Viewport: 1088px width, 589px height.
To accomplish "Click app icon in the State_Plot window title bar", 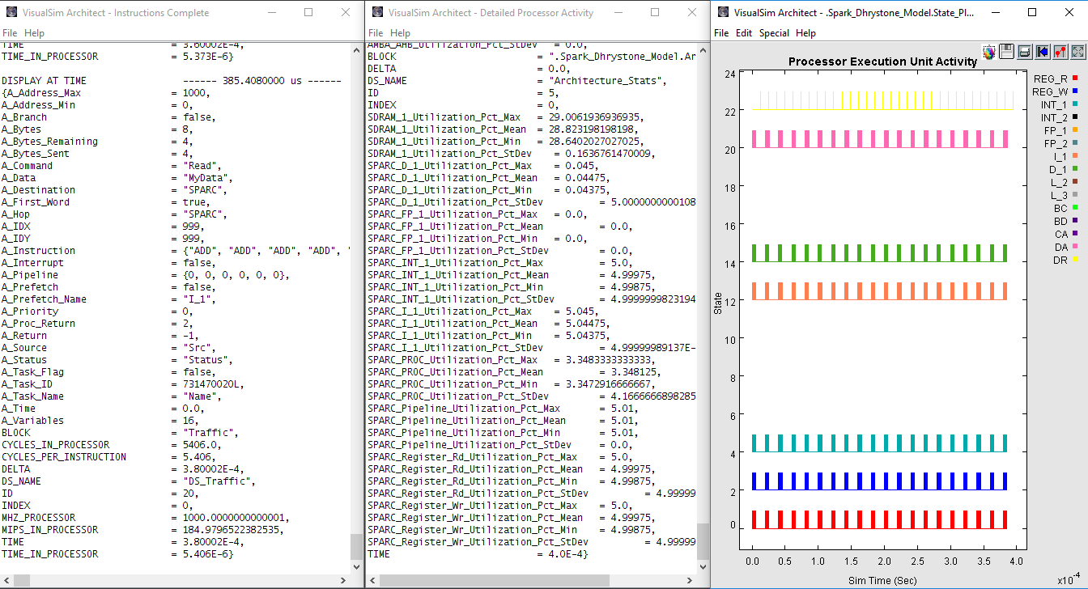I will 722,13.
